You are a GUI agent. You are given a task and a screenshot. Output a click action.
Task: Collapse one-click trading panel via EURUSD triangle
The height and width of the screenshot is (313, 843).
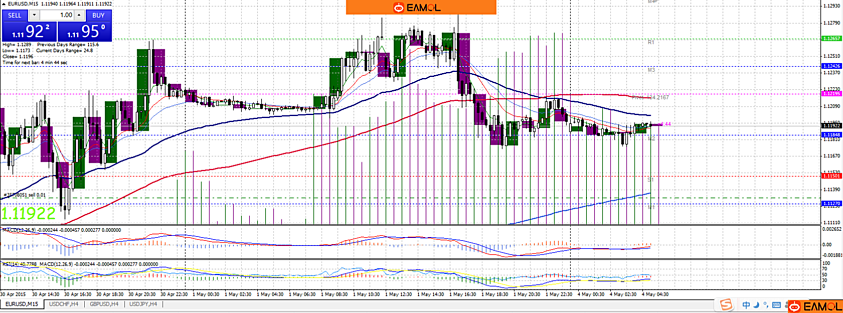click(4, 4)
